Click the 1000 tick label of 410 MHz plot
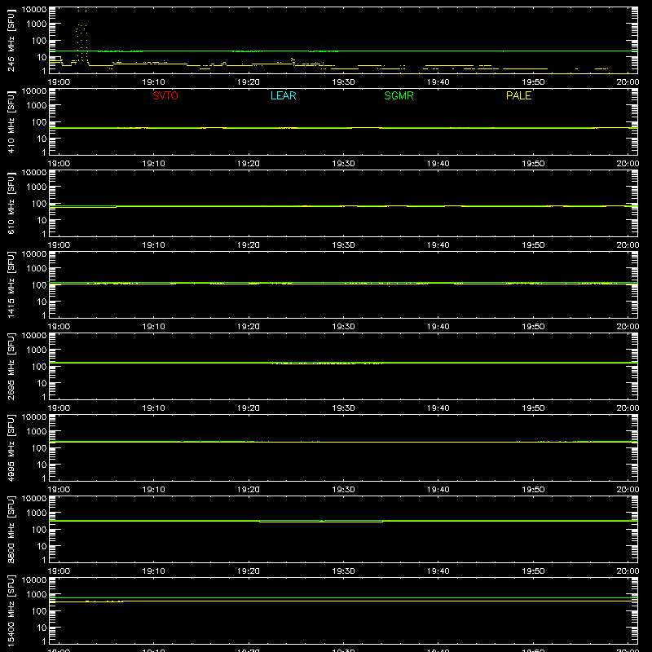 (37, 105)
